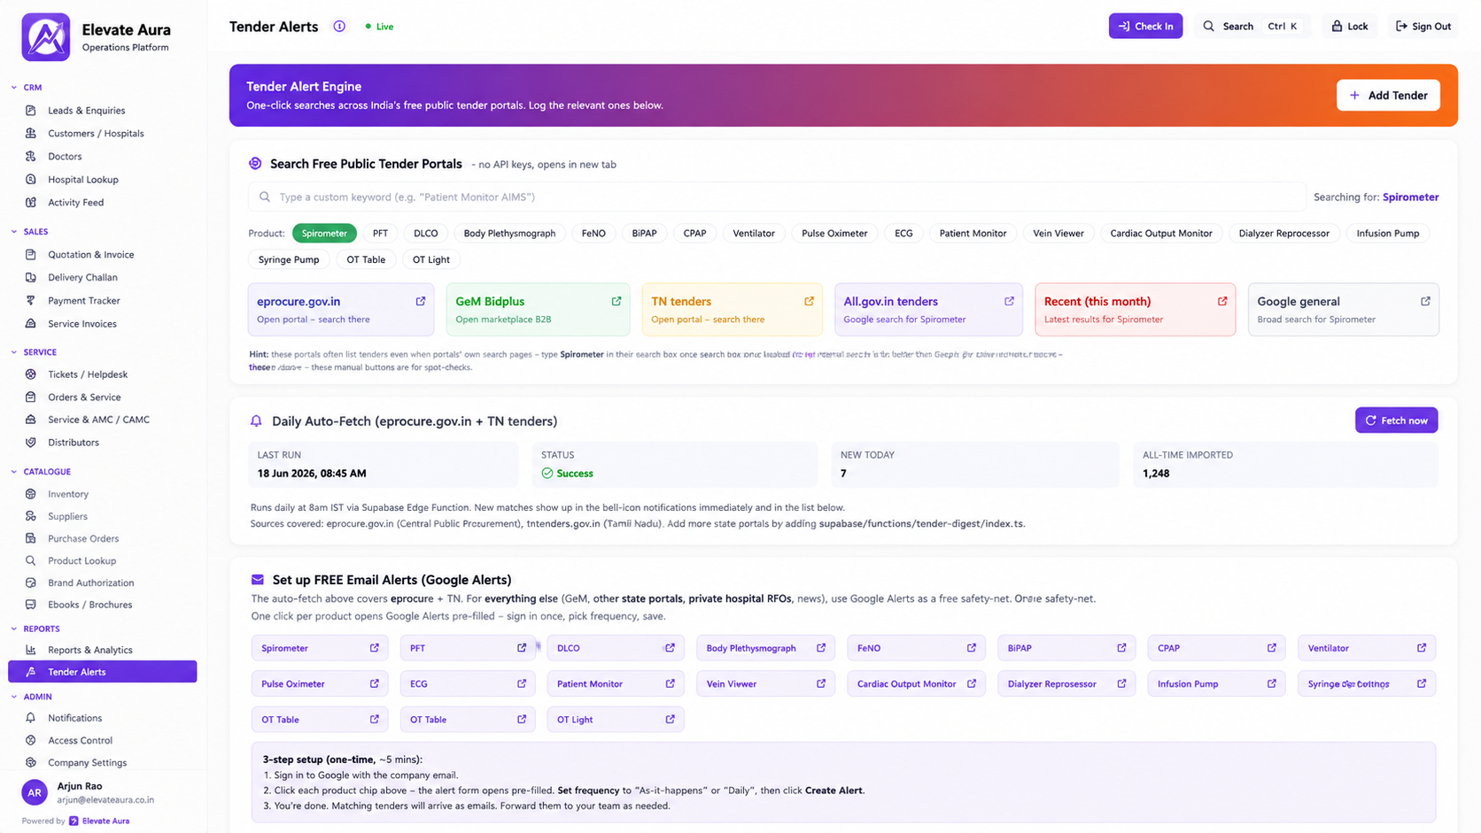The width and height of the screenshot is (1481, 833).
Task: Click the external-link icon on Recent (this month) card
Action: 1222,301
